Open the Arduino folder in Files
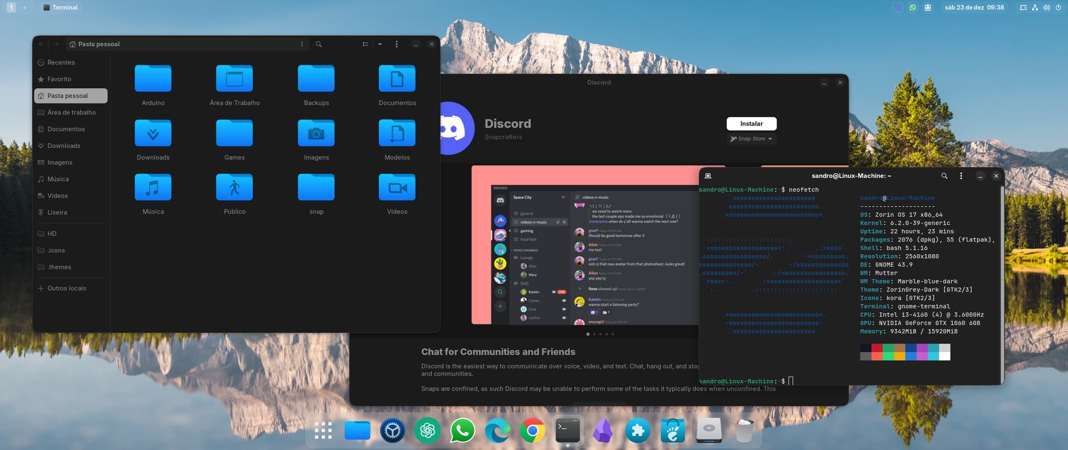This screenshot has width=1068, height=450. point(153,78)
